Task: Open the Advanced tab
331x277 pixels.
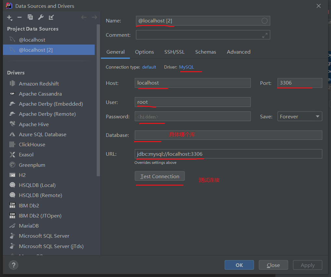Action: [239, 52]
